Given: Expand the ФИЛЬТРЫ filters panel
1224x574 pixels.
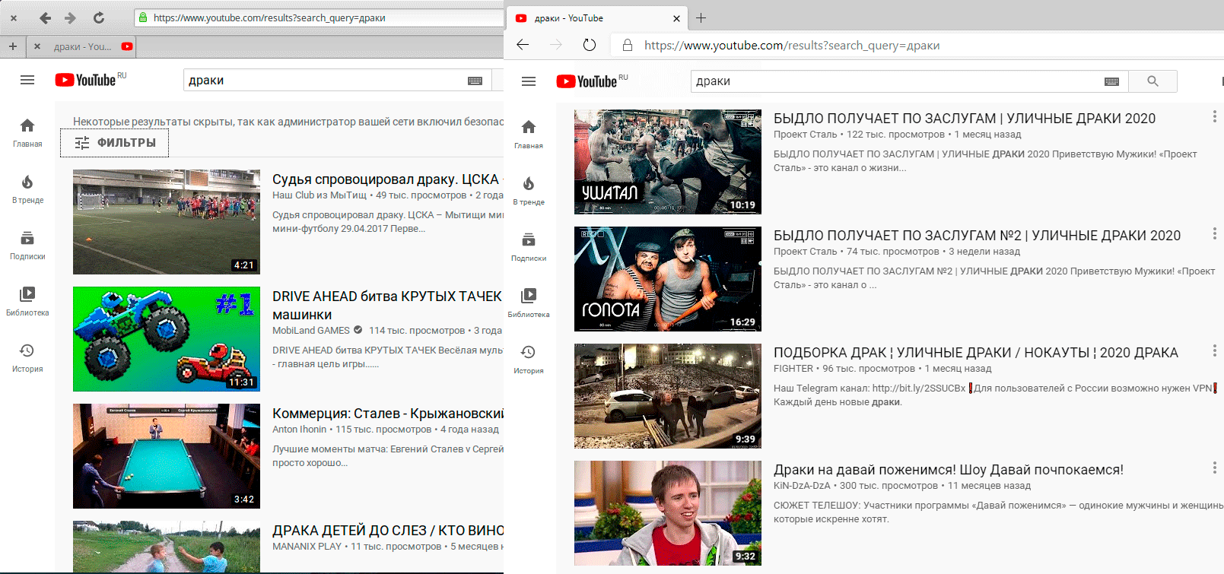Looking at the screenshot, I should coord(115,143).
